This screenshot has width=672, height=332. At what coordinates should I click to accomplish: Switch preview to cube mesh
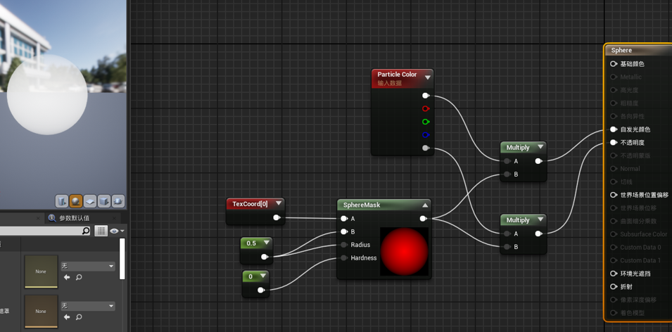point(104,201)
